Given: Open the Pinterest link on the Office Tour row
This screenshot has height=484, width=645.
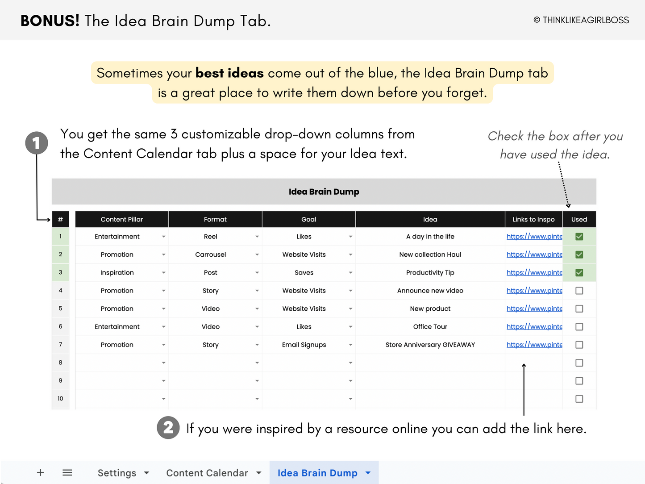Looking at the screenshot, I should (x=534, y=326).
